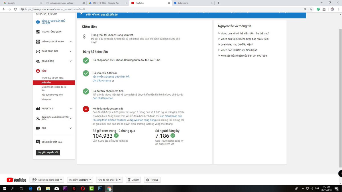Open Microsoft Edge from taskbar
342x192 pixels.
(x=30, y=188)
